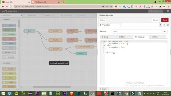
Task: Click the red shield extension icon
Action: tap(116, 6)
